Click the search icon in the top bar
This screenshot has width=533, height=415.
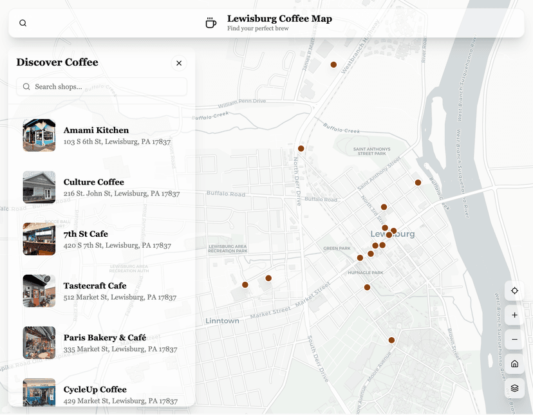click(x=23, y=23)
